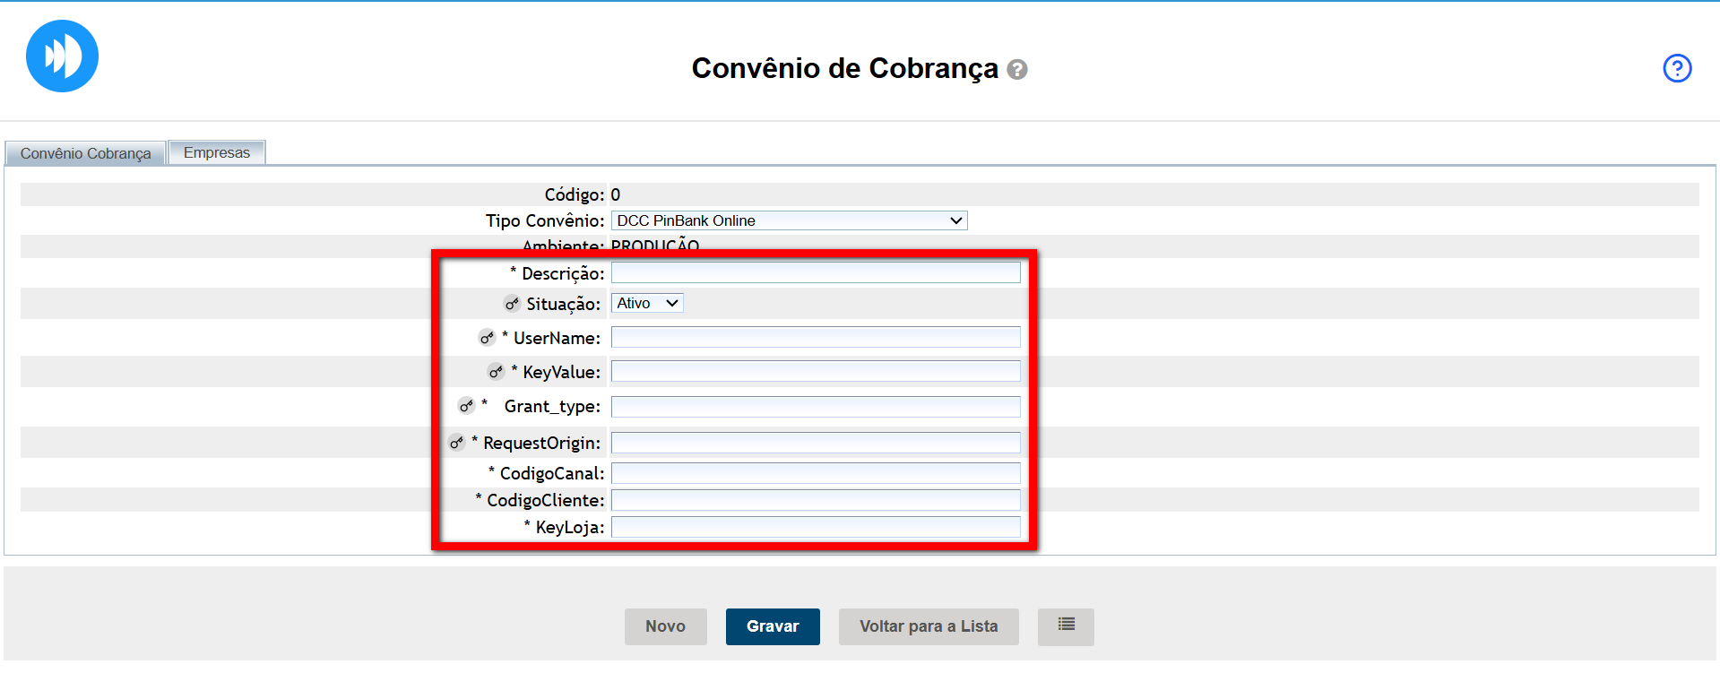Screen dimensions: 1720x673
Task: Switch to the Empresas tab
Action: [x=217, y=152]
